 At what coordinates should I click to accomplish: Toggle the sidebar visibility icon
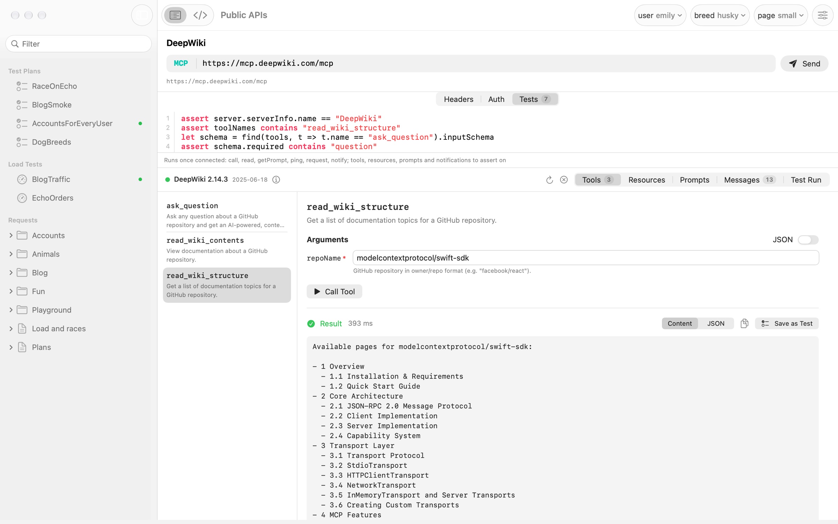[x=142, y=15]
